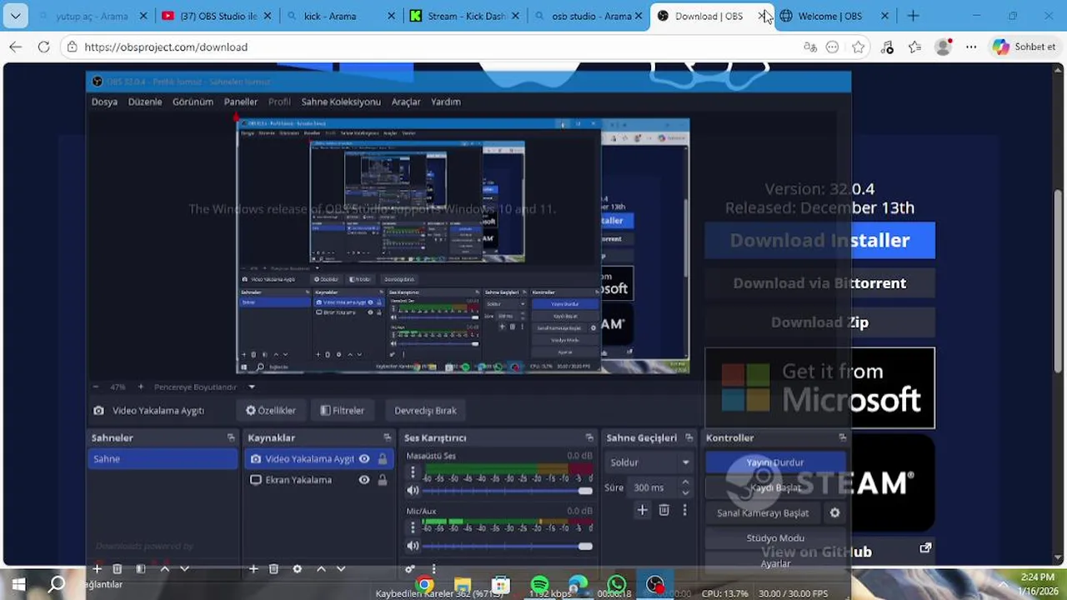Pop out the Kaynaklar panel
This screenshot has height=600, width=1067.
click(387, 437)
